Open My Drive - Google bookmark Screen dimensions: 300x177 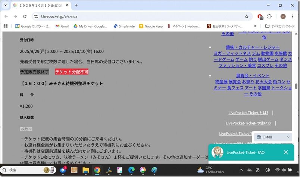click(x=90, y=26)
